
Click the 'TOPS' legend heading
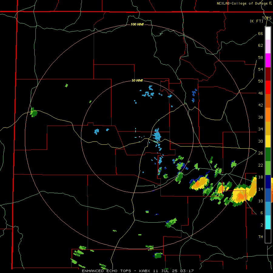coord(267,18)
